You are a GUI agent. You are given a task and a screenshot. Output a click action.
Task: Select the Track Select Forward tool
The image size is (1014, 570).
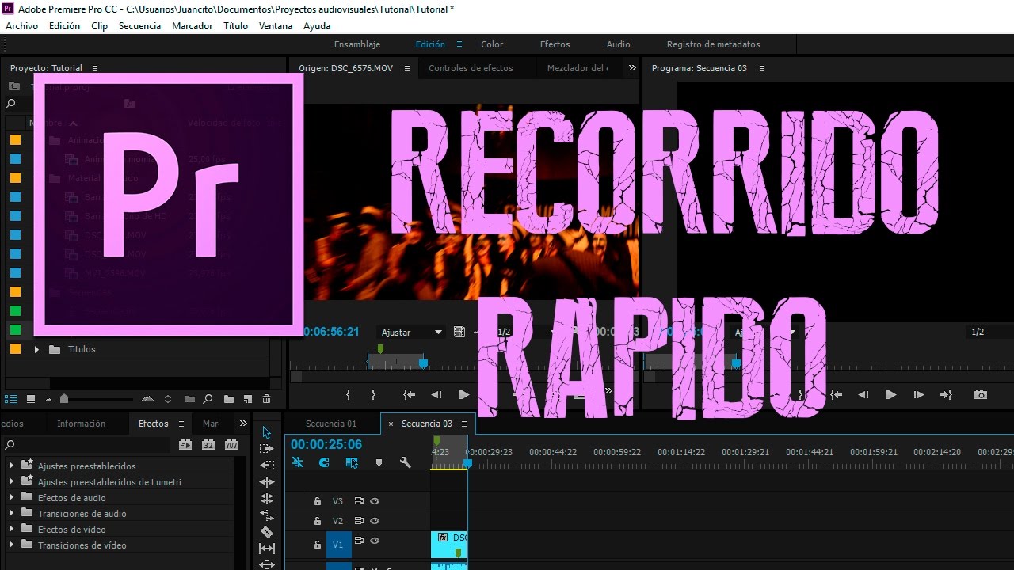point(267,448)
